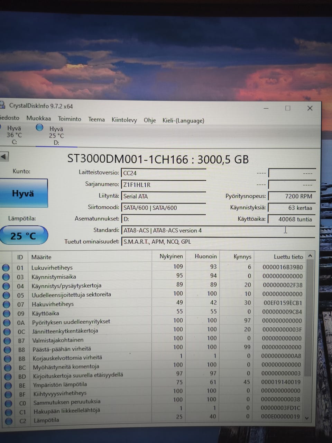Image resolution: width=332 pixels, height=443 pixels.
Task: Click status orb for Uudelleensijoitettuja sektoreita row
Action: 6,295
